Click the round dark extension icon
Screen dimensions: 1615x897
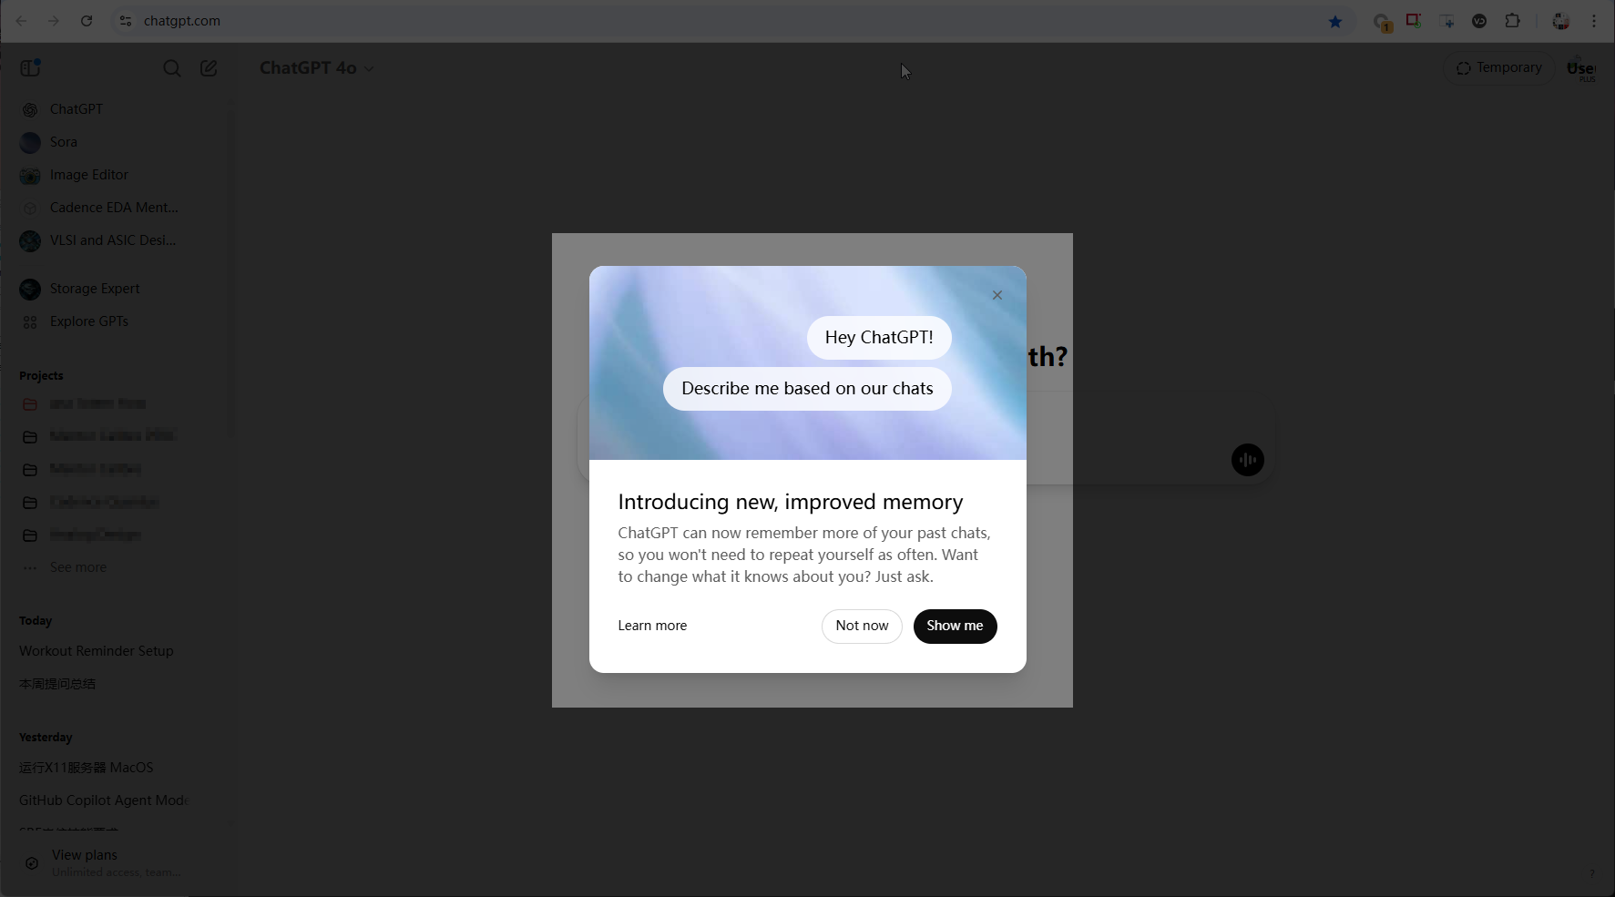click(1479, 21)
